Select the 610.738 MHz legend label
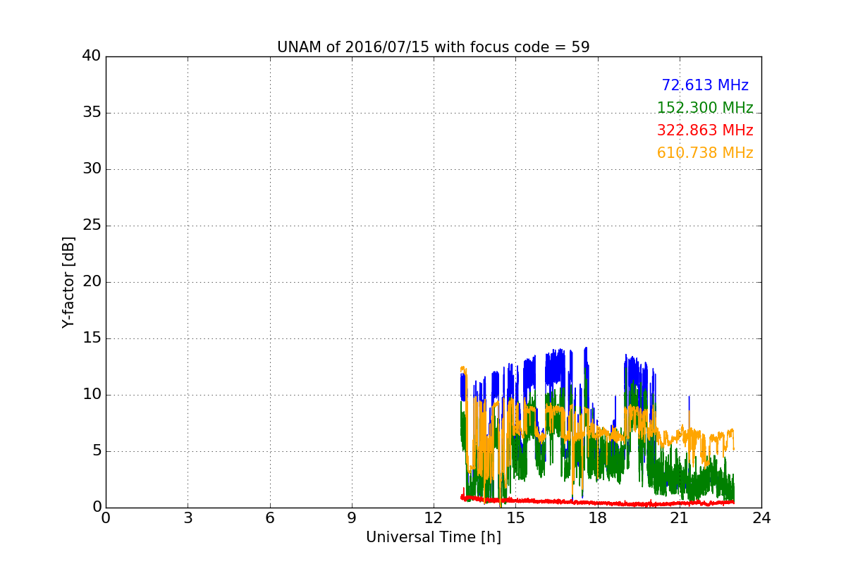 click(705, 153)
